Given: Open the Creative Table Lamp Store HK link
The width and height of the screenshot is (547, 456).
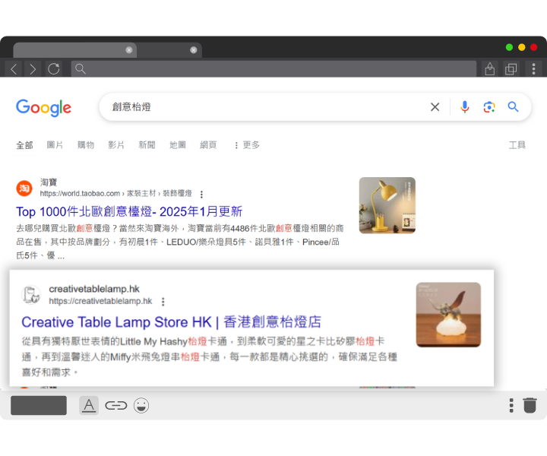Looking at the screenshot, I should click(171, 321).
